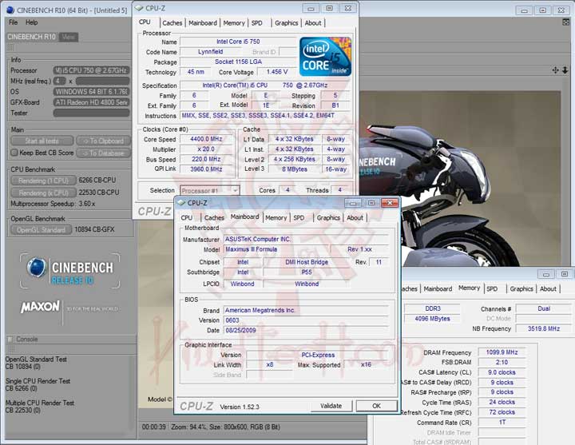The height and width of the screenshot is (445, 575).
Task: Click the Validate button
Action: [x=331, y=406]
